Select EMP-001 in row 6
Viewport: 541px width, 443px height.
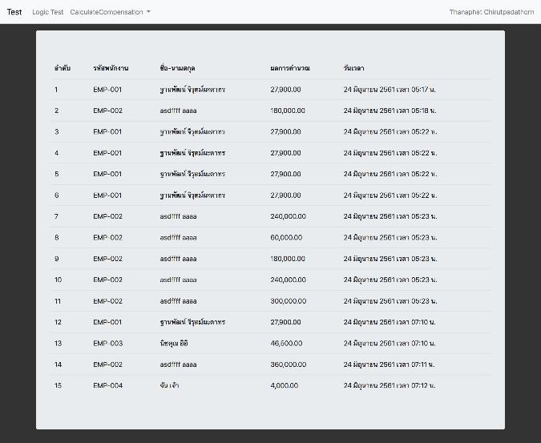coord(107,195)
